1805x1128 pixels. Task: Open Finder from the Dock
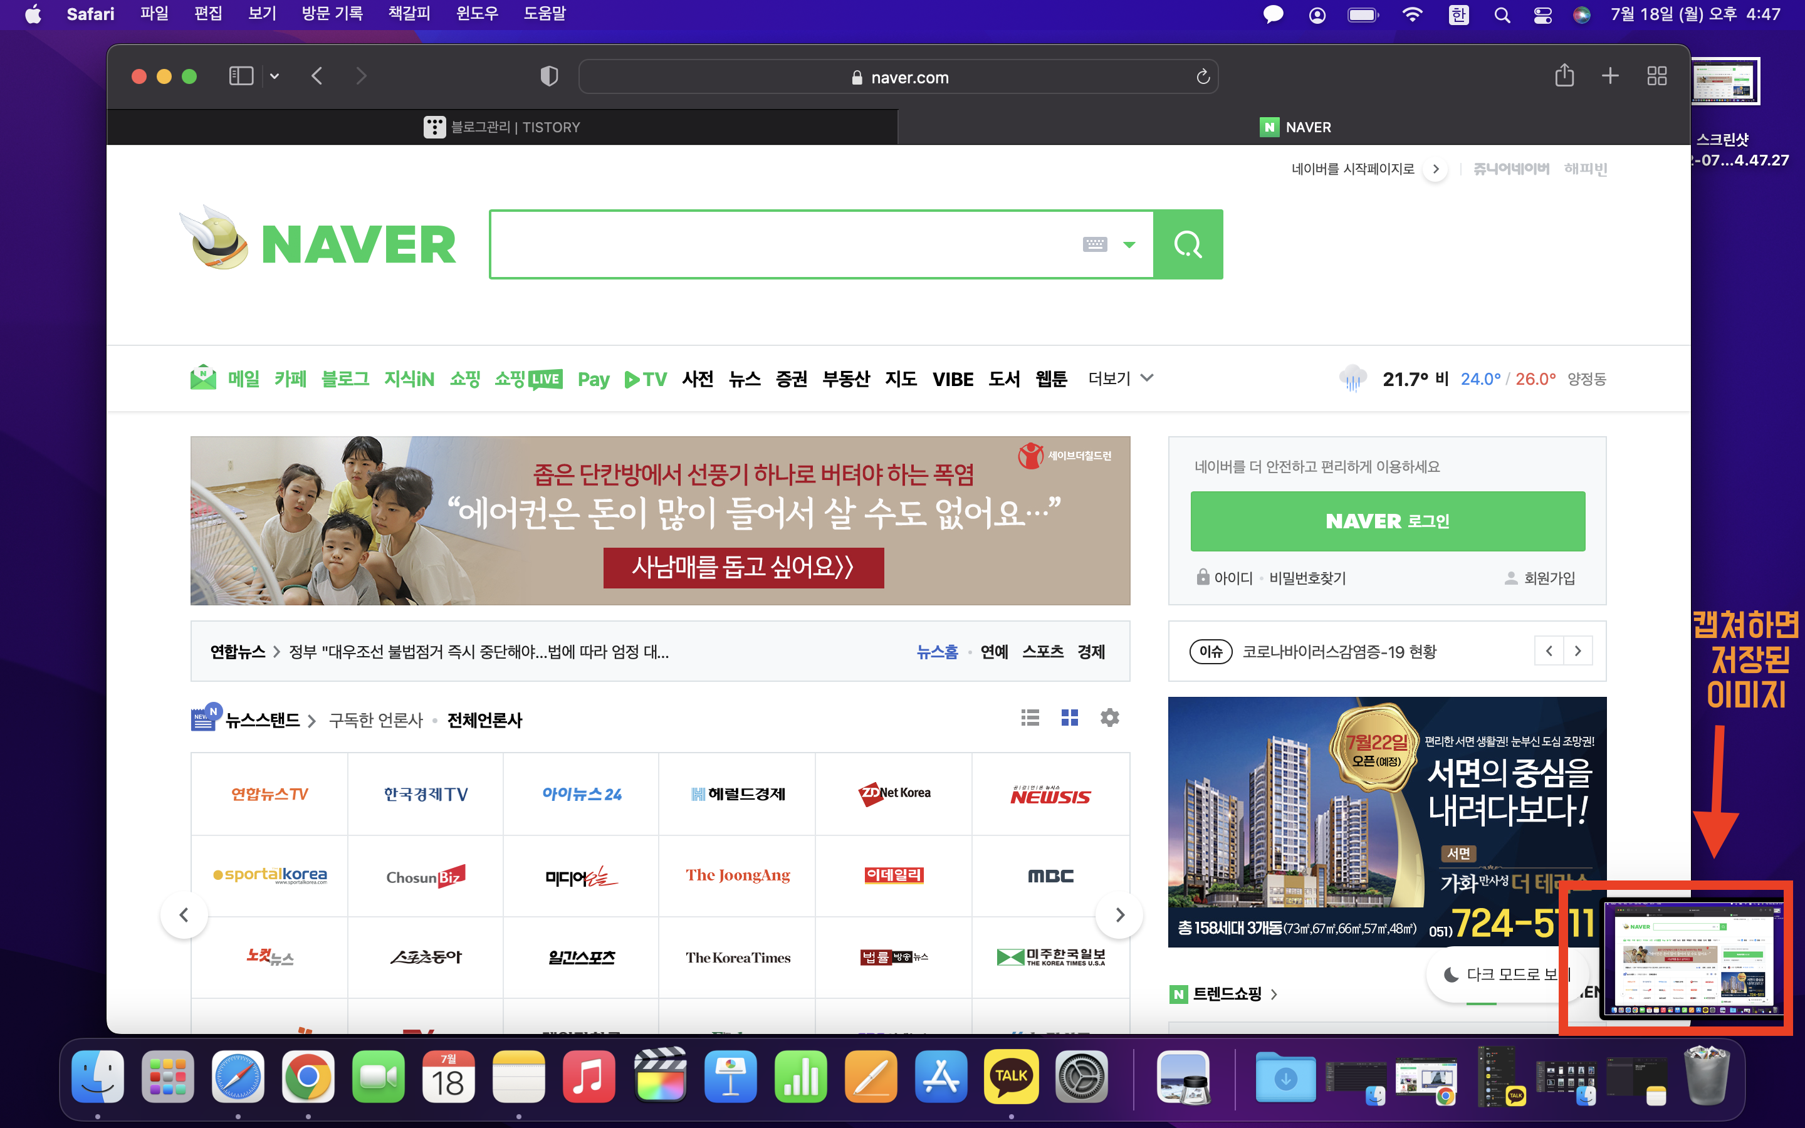click(98, 1077)
